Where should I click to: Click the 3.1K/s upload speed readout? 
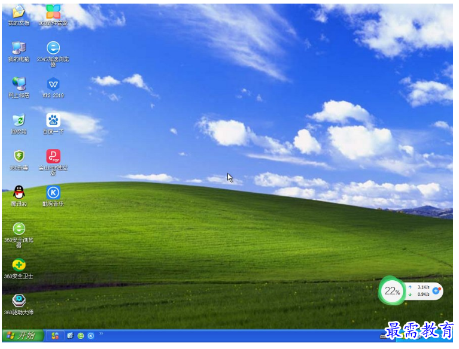click(423, 287)
